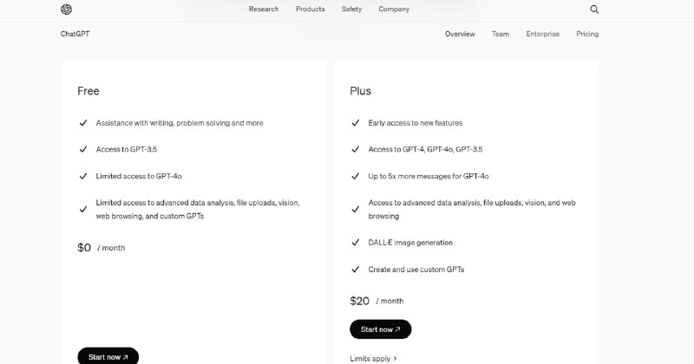Viewport: 694px width, 364px height.
Task: Click checkmark beside Access to GPT-3.5
Action: (x=83, y=150)
